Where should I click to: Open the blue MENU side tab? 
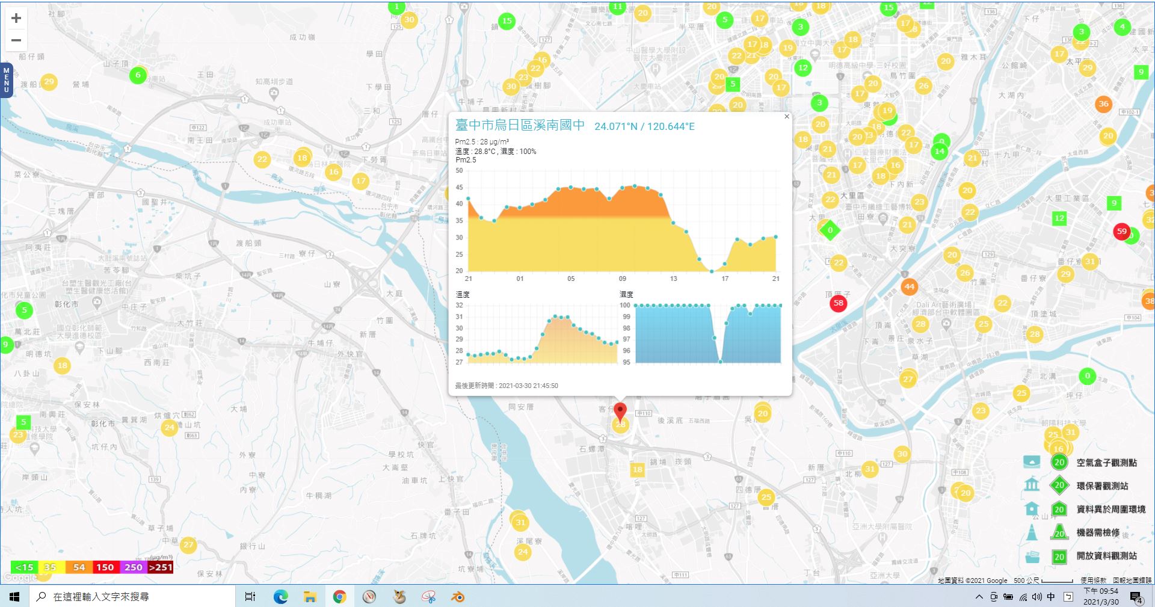[6, 80]
